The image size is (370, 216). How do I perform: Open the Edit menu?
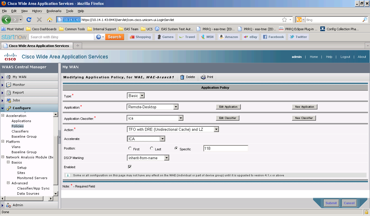click(14, 11)
